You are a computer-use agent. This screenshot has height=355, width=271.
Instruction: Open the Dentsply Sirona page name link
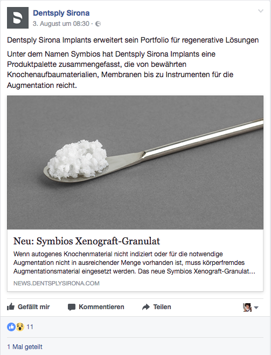pos(61,13)
